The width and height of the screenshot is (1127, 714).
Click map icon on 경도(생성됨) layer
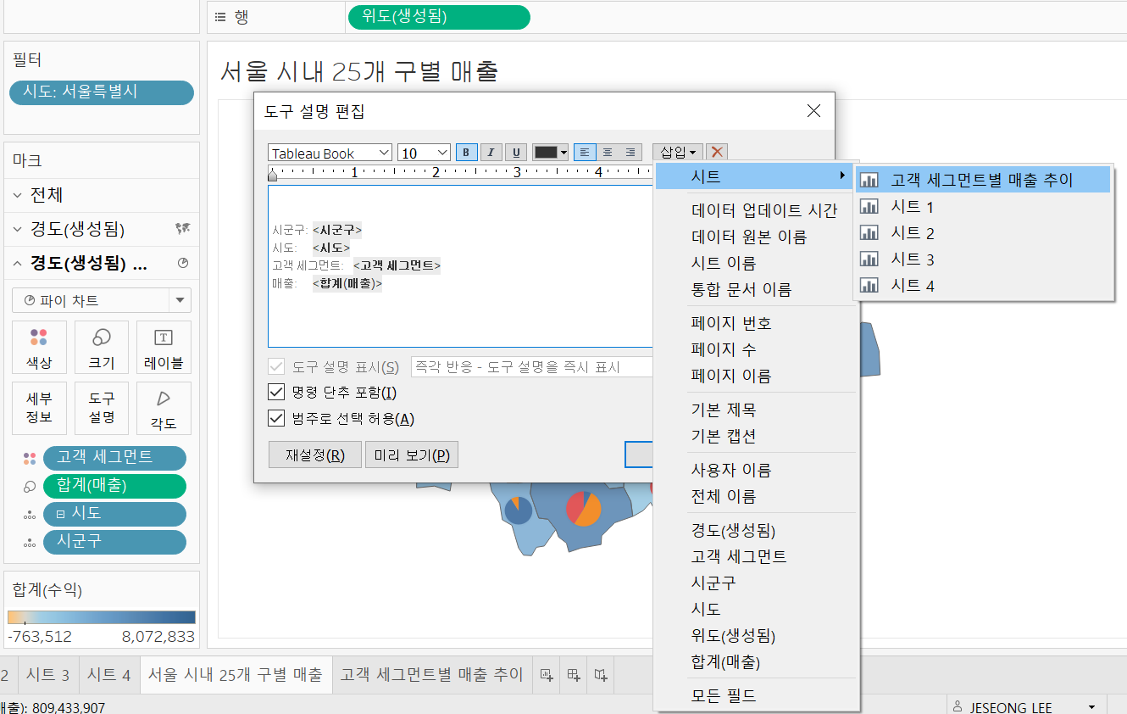[182, 228]
